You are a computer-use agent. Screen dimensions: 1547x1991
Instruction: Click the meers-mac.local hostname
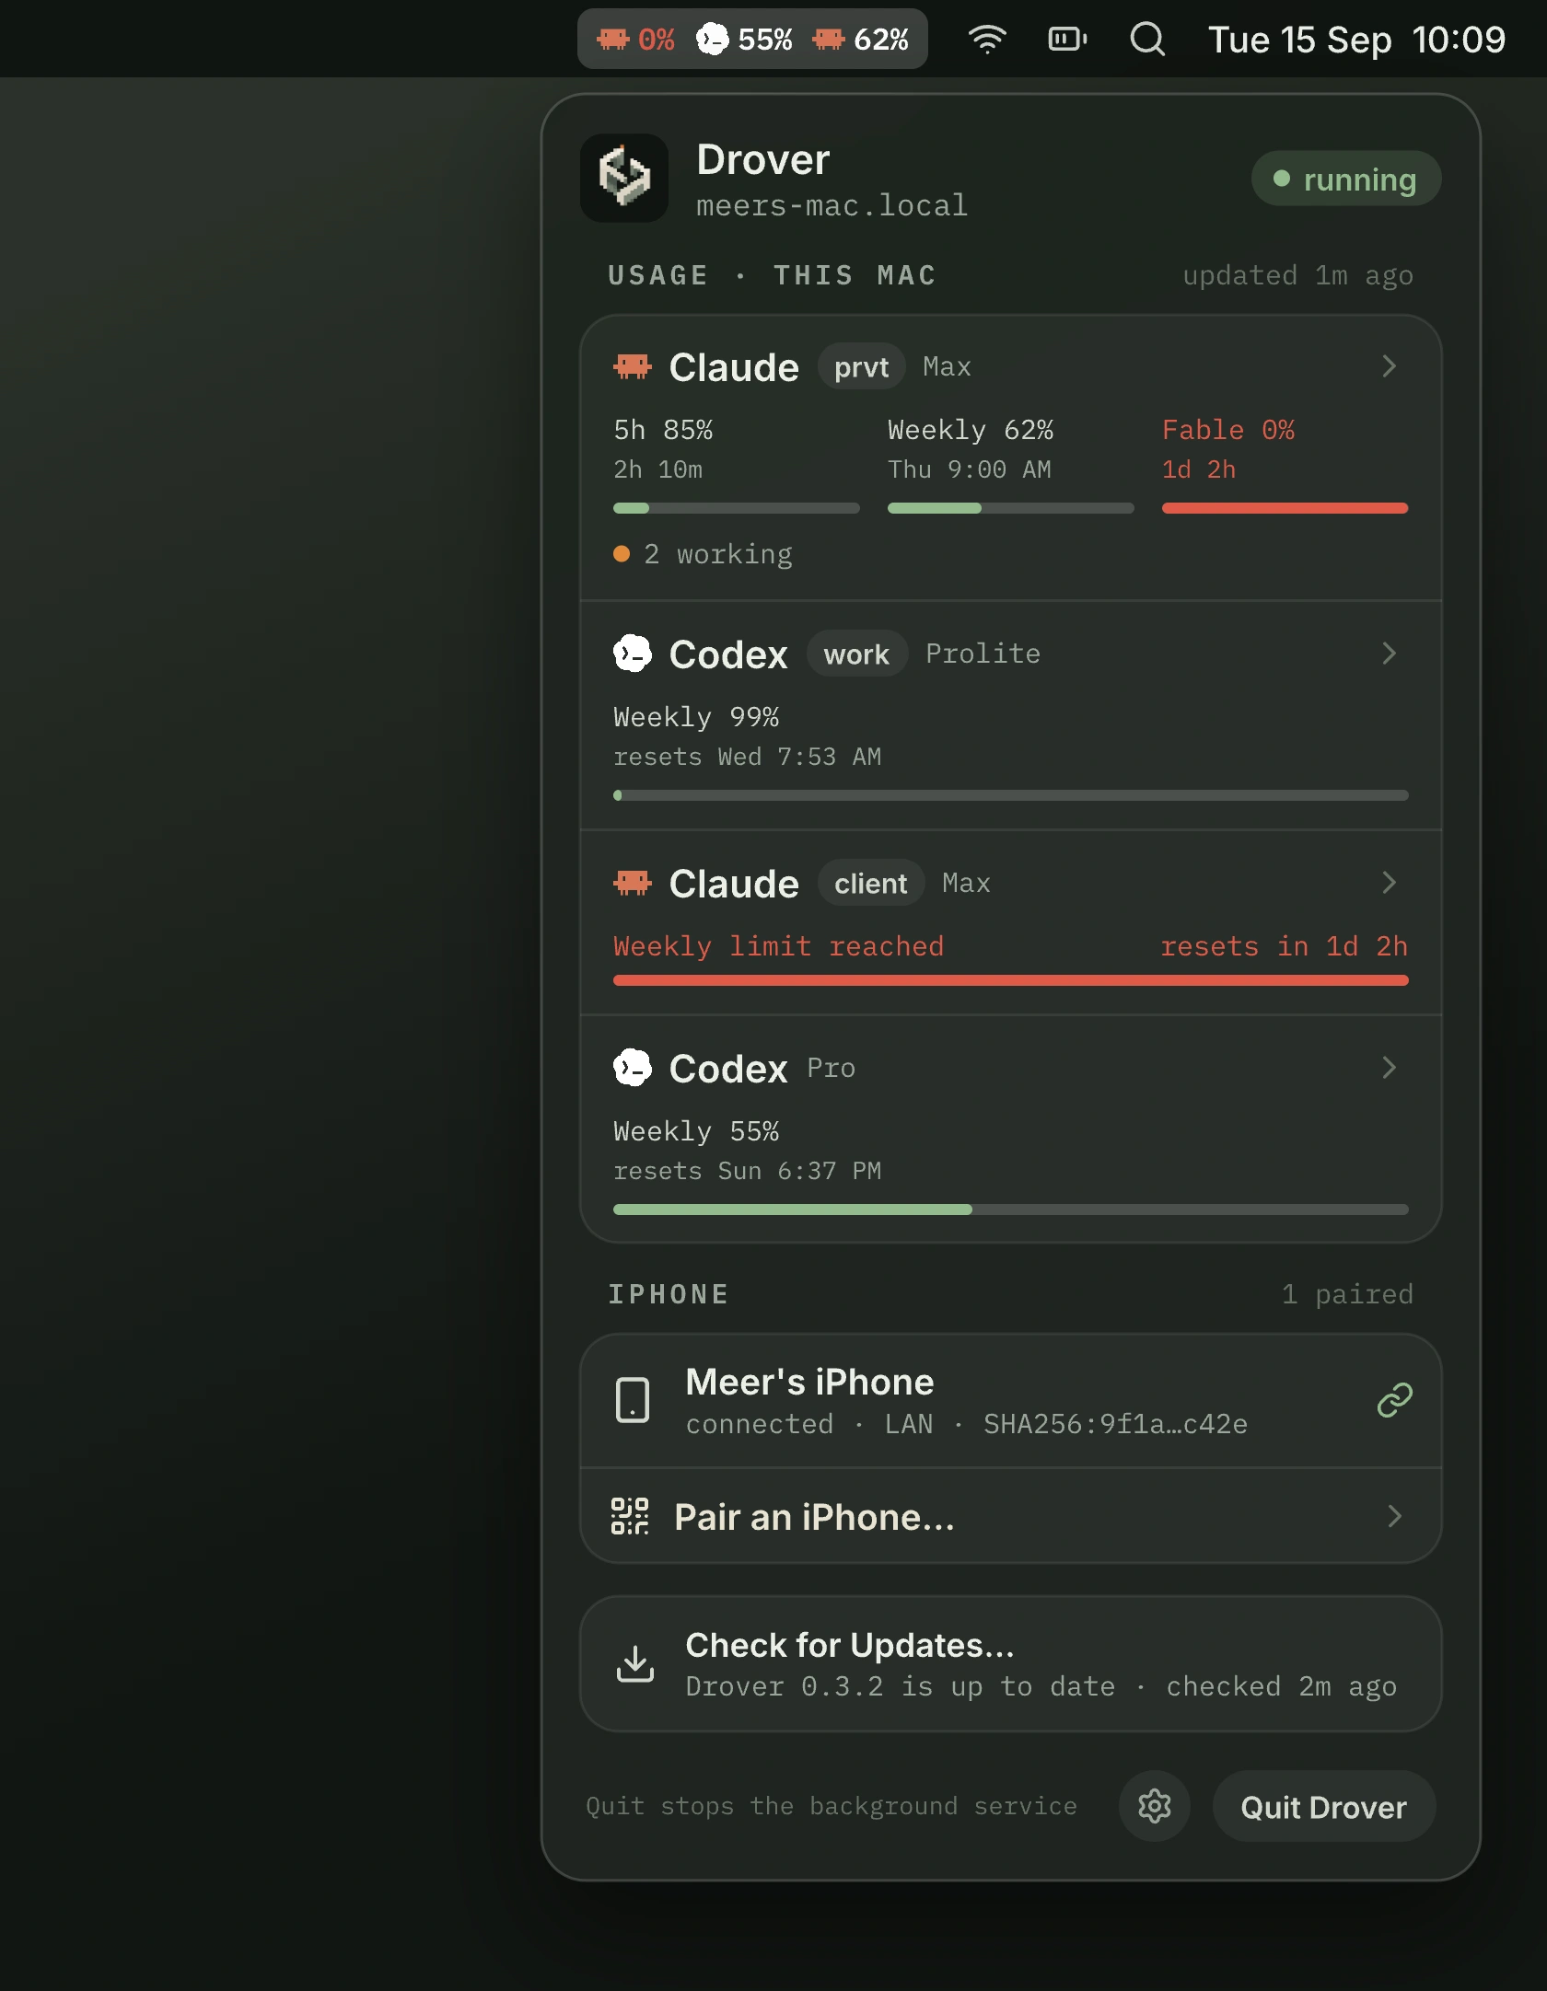[x=832, y=205]
